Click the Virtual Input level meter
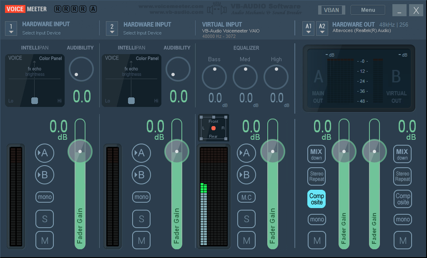 (214, 196)
